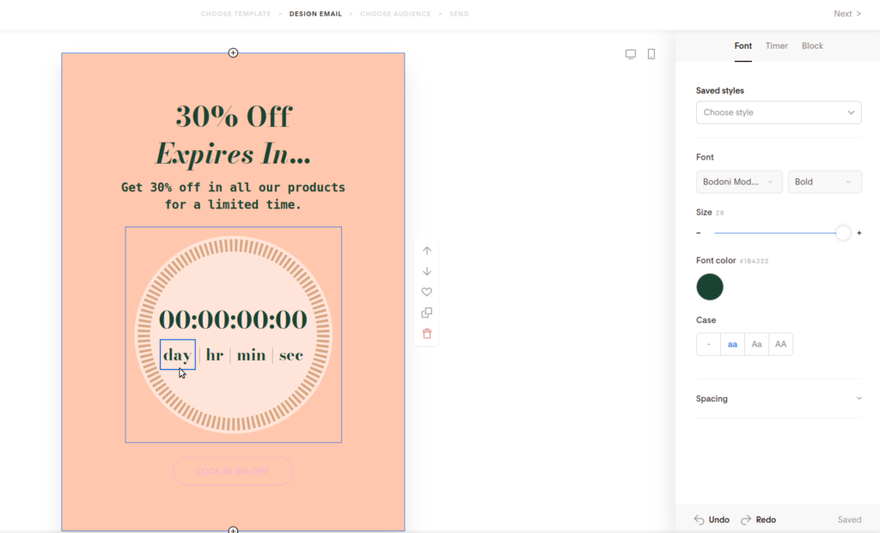Viewport: 880px width, 533px height.
Task: Go to Choose Template step
Action: (x=235, y=14)
